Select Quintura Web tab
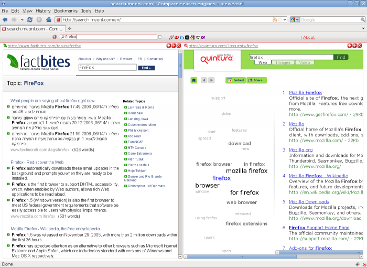The height and width of the screenshot is (268, 367). (263, 62)
